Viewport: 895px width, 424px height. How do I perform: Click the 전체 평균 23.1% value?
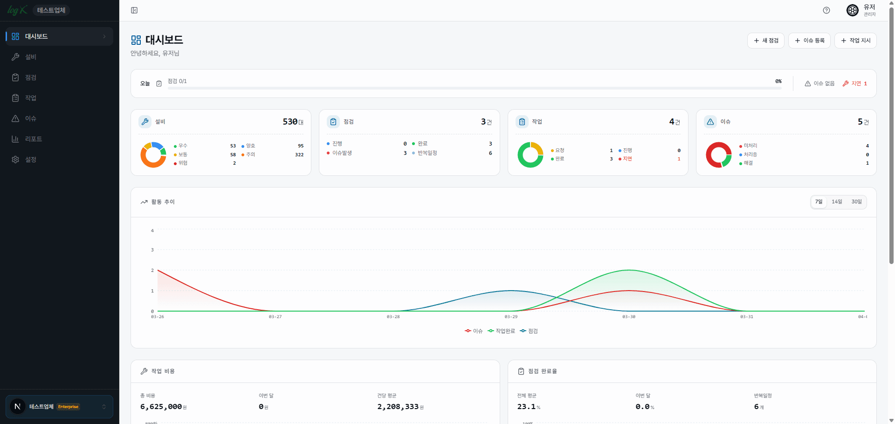[x=529, y=407]
